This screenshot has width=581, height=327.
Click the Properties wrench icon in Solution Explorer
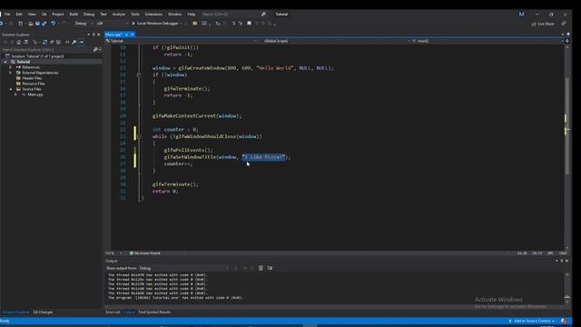coord(74,42)
